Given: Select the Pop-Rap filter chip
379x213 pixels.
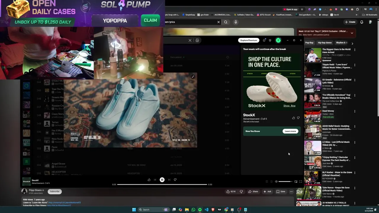Looking at the screenshot, I should tap(309, 43).
